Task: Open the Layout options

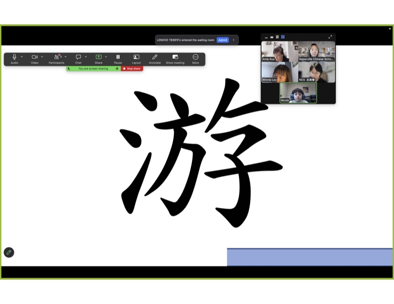Action: [x=136, y=59]
